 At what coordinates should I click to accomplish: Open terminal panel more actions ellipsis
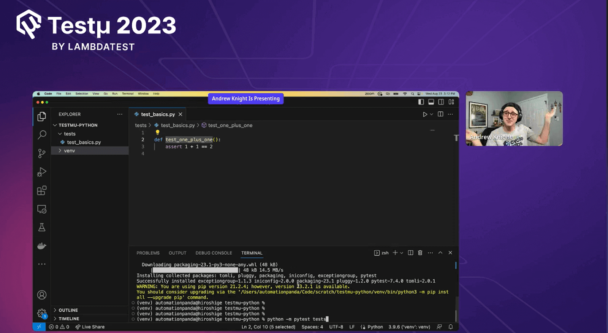coord(430,253)
